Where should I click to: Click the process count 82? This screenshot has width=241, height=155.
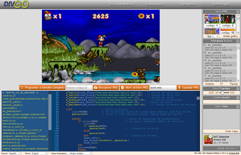(x=221, y=84)
